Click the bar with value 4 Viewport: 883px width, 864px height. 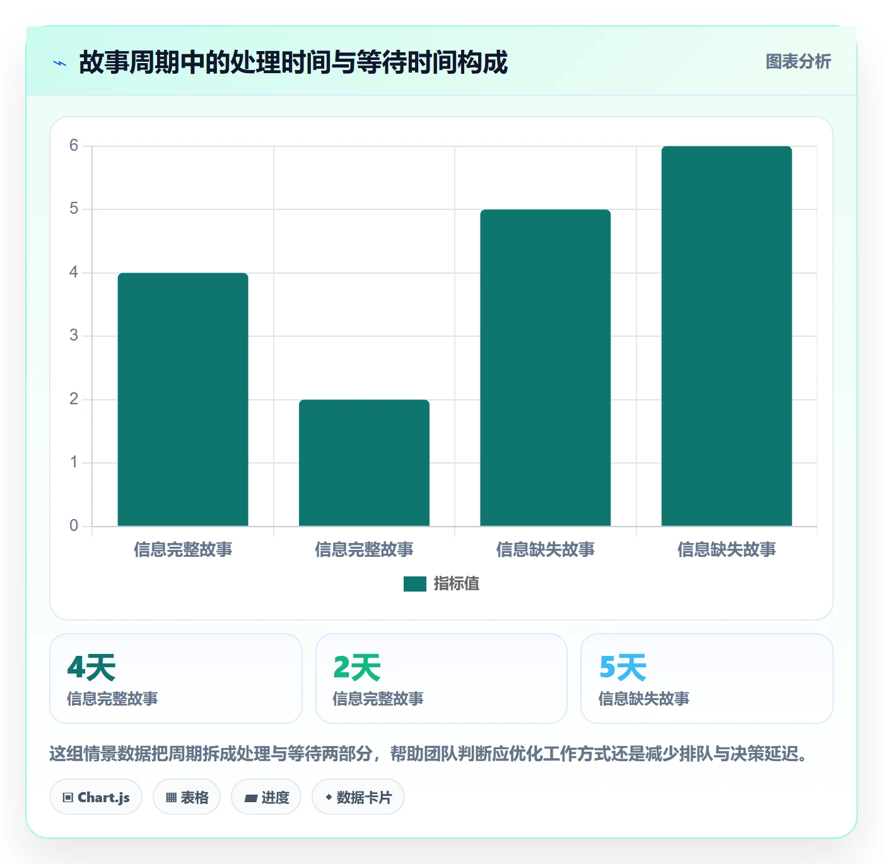pyautogui.click(x=183, y=399)
